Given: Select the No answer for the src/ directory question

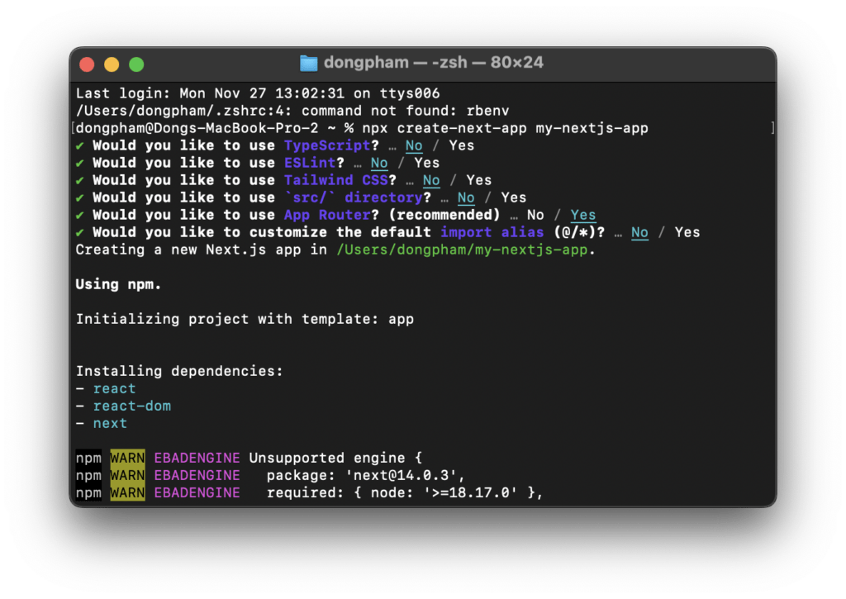Looking at the screenshot, I should point(465,197).
